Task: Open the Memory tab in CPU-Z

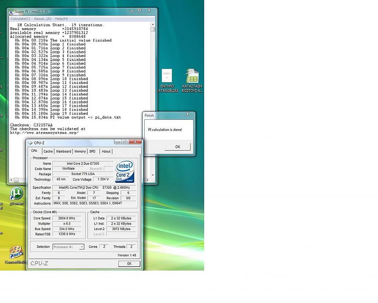Action: click(80, 151)
